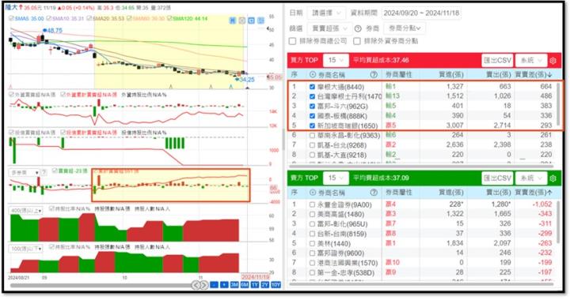Screen dimensions: 570x300
Task: Open the 券商分點 dropdown
Action: [405, 28]
